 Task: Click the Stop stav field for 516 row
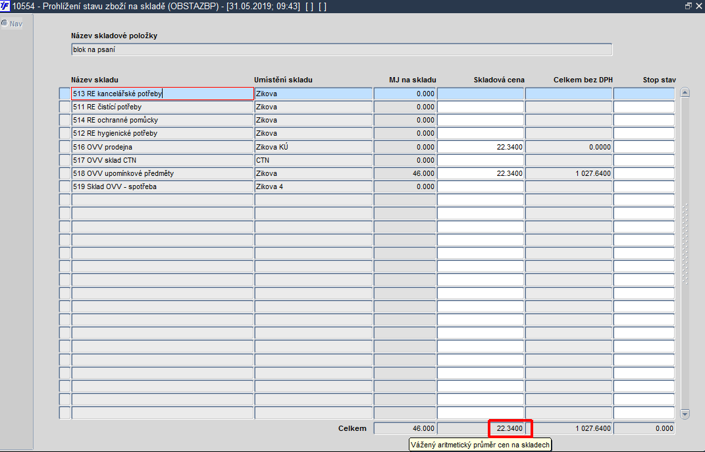644,147
